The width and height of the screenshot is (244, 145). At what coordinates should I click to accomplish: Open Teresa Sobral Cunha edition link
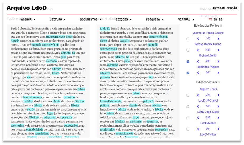(x=208, y=44)
